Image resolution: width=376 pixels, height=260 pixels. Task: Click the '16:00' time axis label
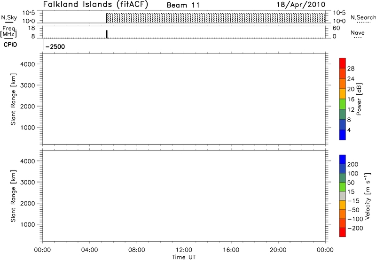click(x=231, y=250)
